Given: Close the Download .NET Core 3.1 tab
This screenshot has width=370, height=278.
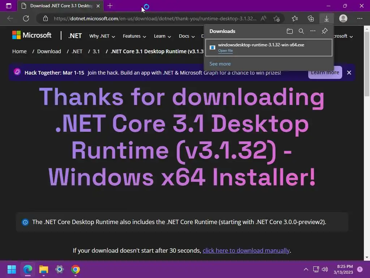Looking at the screenshot, I should click(98, 6).
